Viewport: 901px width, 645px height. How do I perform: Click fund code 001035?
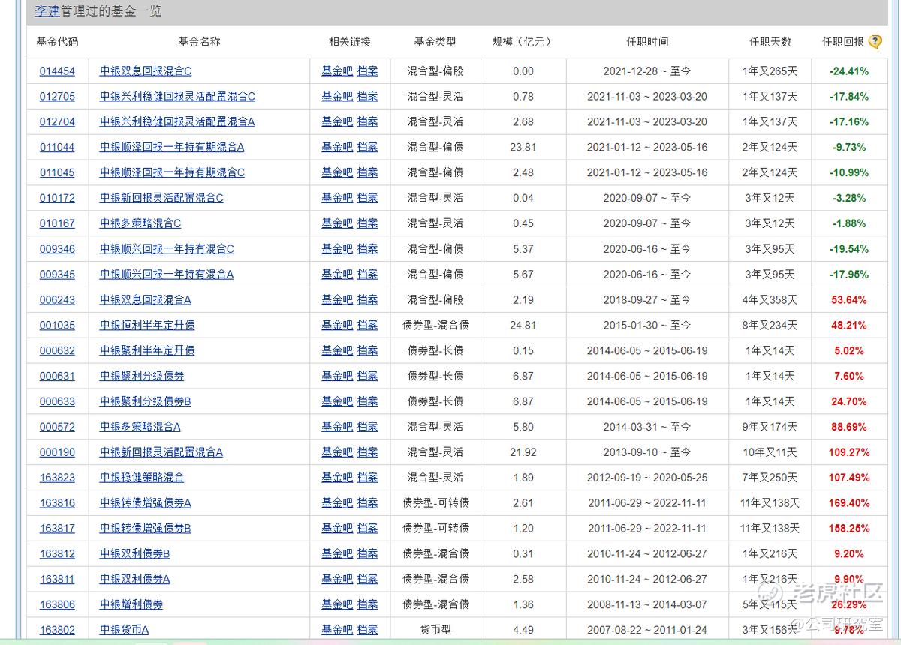pyautogui.click(x=57, y=325)
